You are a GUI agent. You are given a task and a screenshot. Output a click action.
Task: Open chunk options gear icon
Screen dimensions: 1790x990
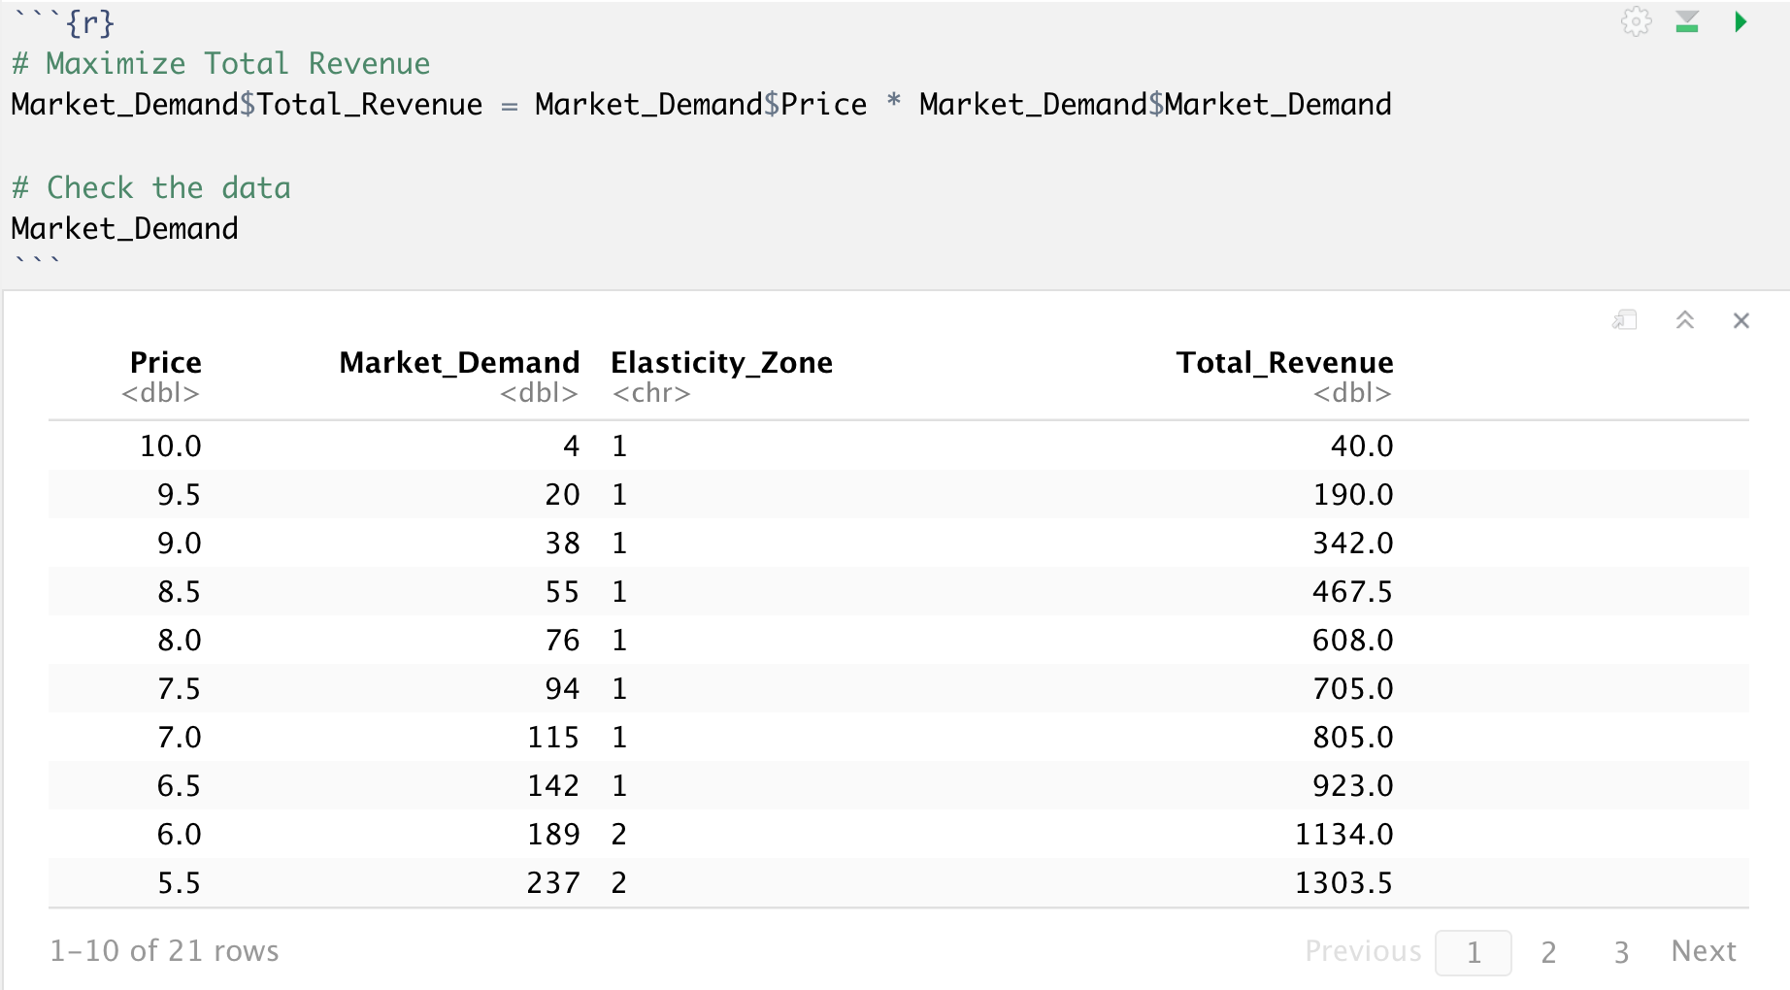pos(1636,21)
